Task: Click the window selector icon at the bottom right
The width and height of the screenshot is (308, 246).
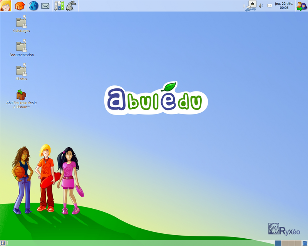Action: coord(305,243)
